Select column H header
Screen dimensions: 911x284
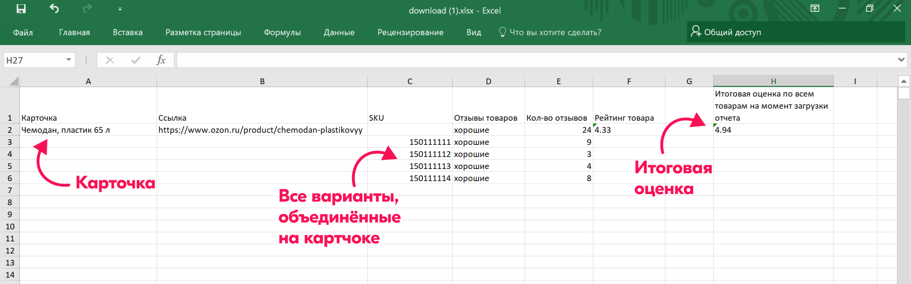[x=773, y=81]
